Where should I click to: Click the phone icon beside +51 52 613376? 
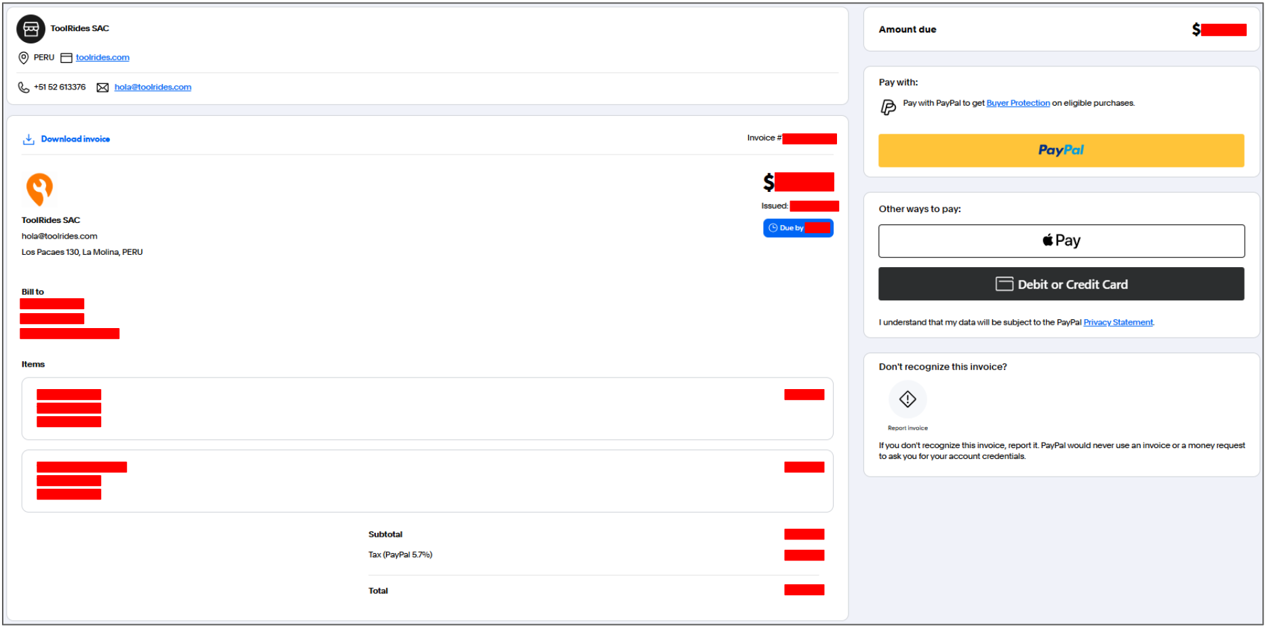tap(24, 87)
